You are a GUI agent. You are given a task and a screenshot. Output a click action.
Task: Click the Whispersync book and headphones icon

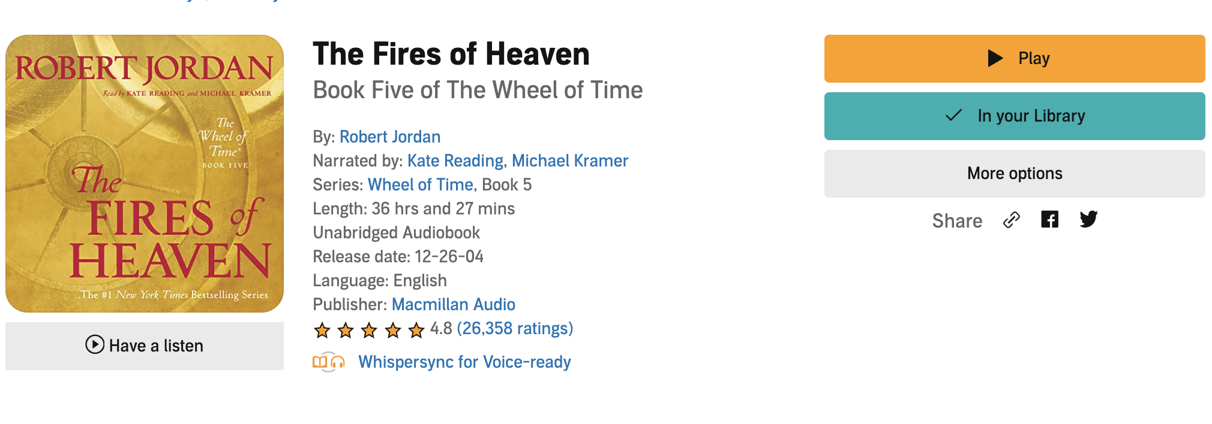click(x=329, y=362)
